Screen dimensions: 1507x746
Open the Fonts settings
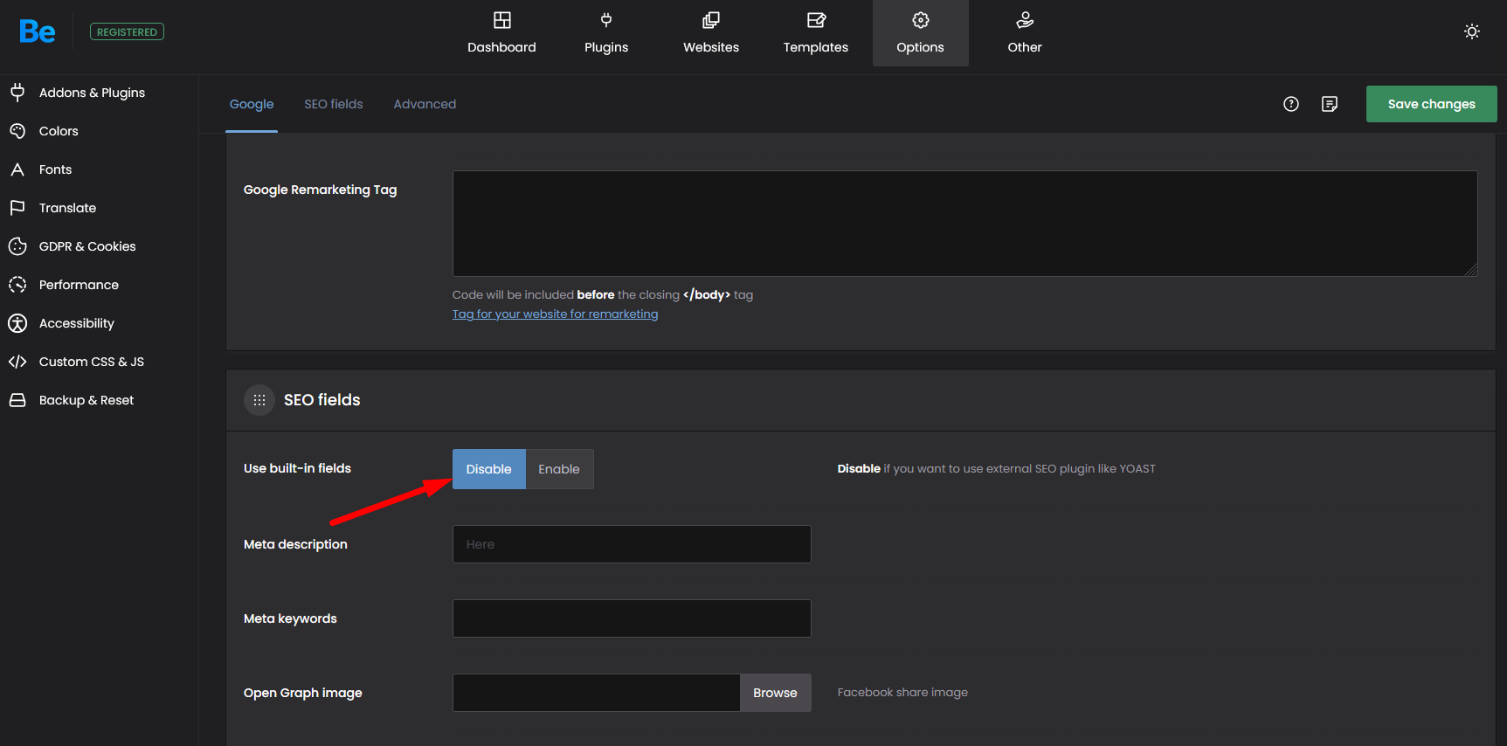click(55, 169)
